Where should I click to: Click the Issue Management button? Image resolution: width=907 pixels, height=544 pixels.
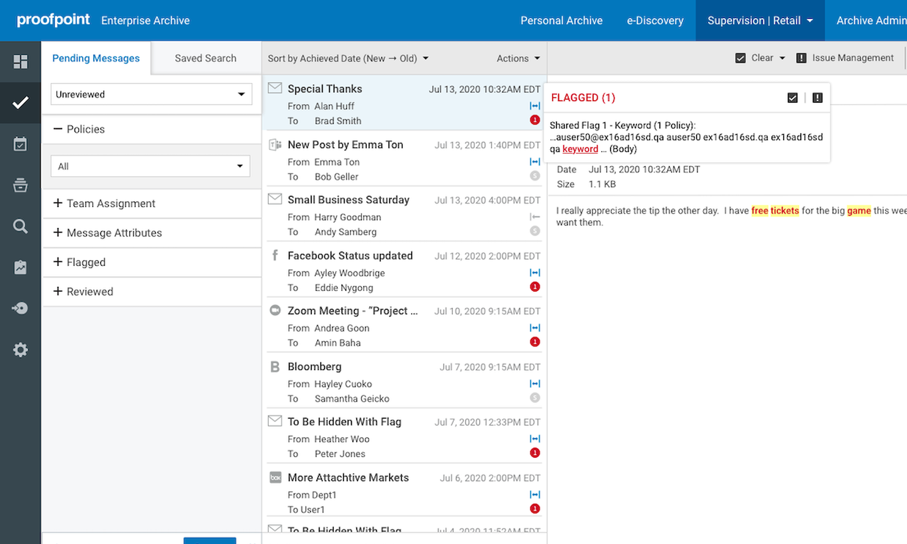pos(845,58)
